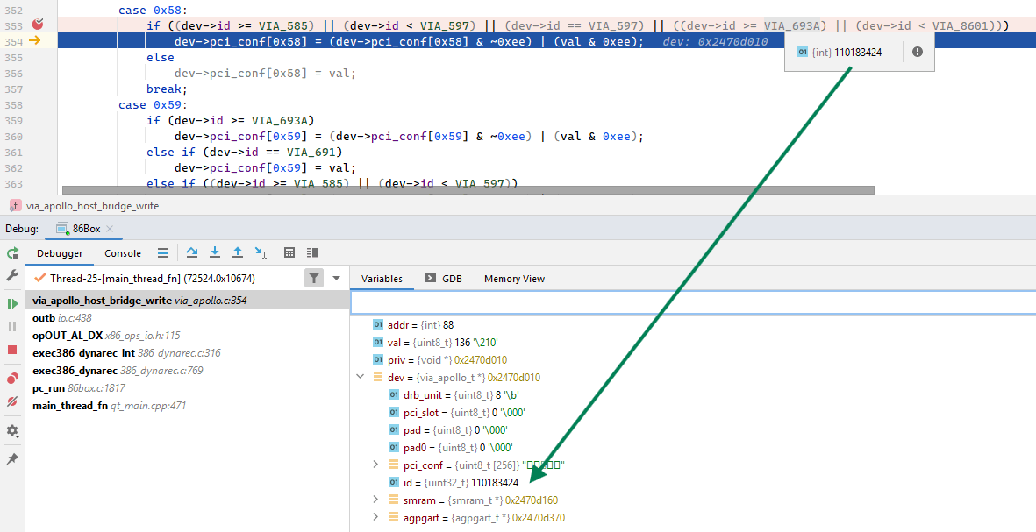
Task: Run to cursor in the debugger
Action: coord(259,252)
